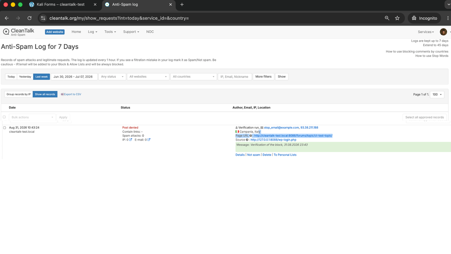Click To Personal Lists link

pyautogui.click(x=285, y=155)
